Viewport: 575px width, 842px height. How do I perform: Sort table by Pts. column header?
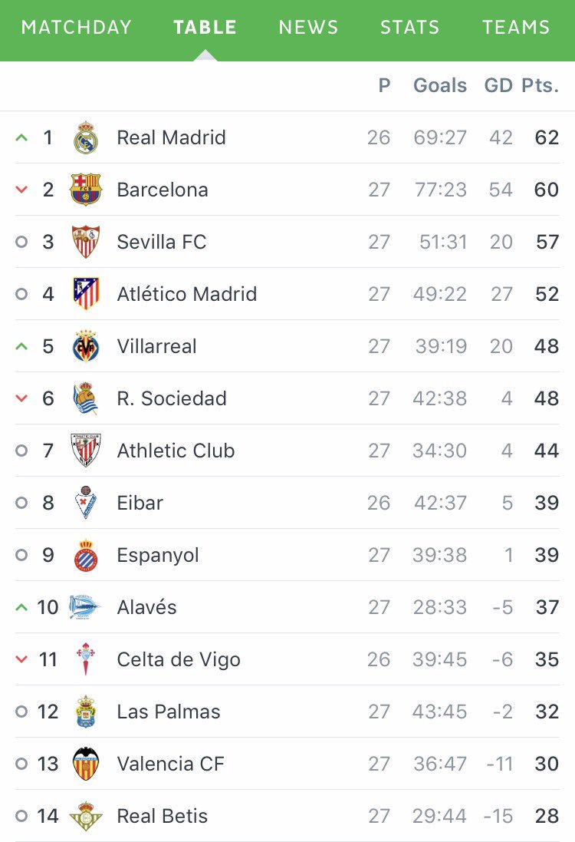pyautogui.click(x=540, y=85)
